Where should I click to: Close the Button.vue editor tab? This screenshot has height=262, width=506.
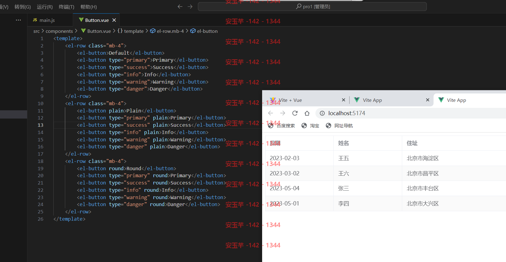pyautogui.click(x=114, y=20)
